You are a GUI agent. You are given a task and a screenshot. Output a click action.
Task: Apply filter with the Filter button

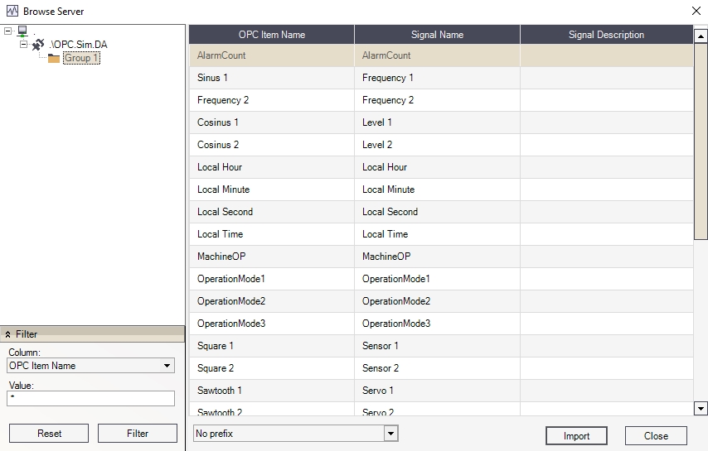click(x=138, y=434)
